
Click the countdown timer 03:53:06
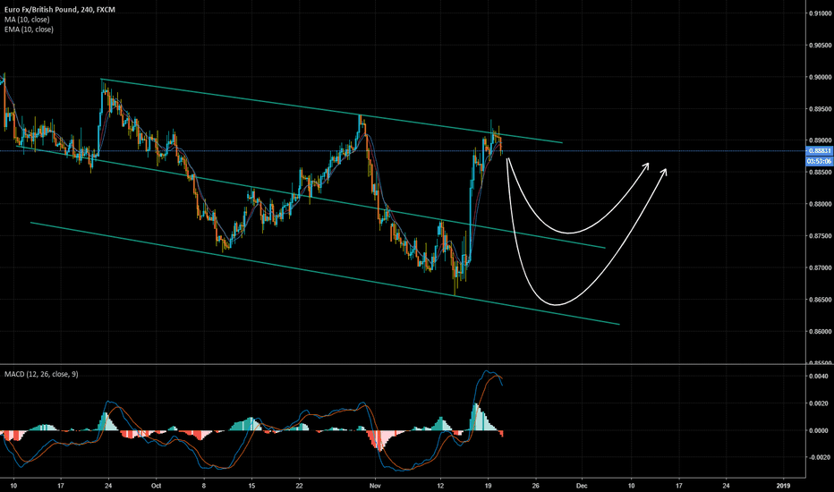point(819,161)
